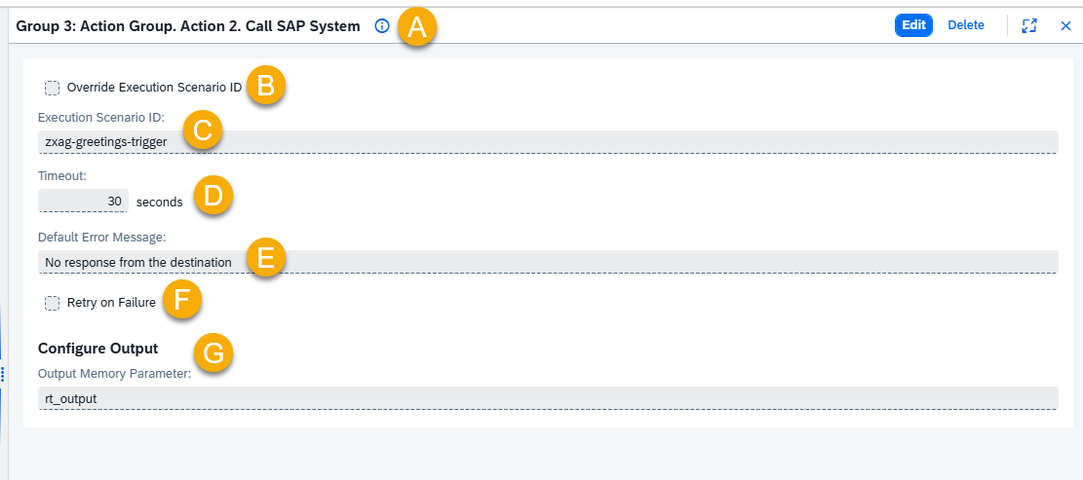Click the orange F callout badge
Image resolution: width=1083 pixels, height=480 pixels.
181,300
